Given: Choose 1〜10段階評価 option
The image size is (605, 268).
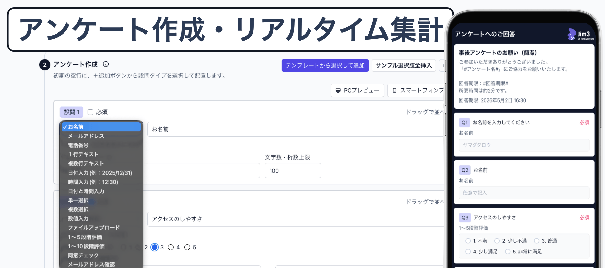Looking at the screenshot, I should click(101, 246).
